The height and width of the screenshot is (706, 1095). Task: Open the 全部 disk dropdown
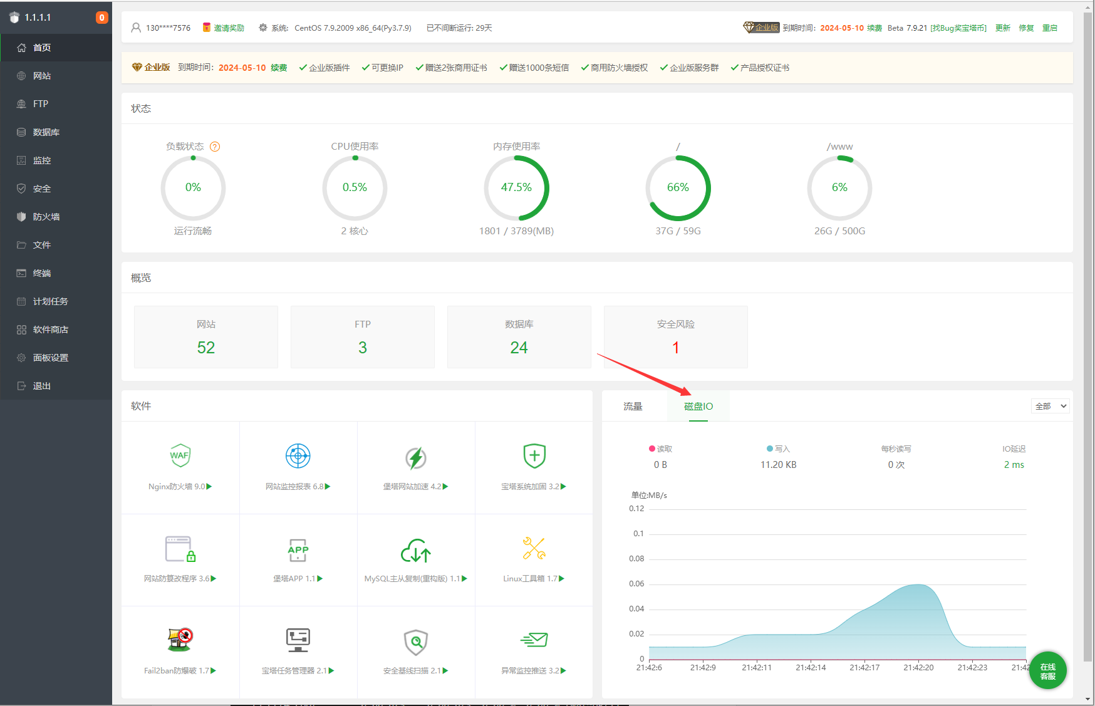pyautogui.click(x=1050, y=407)
